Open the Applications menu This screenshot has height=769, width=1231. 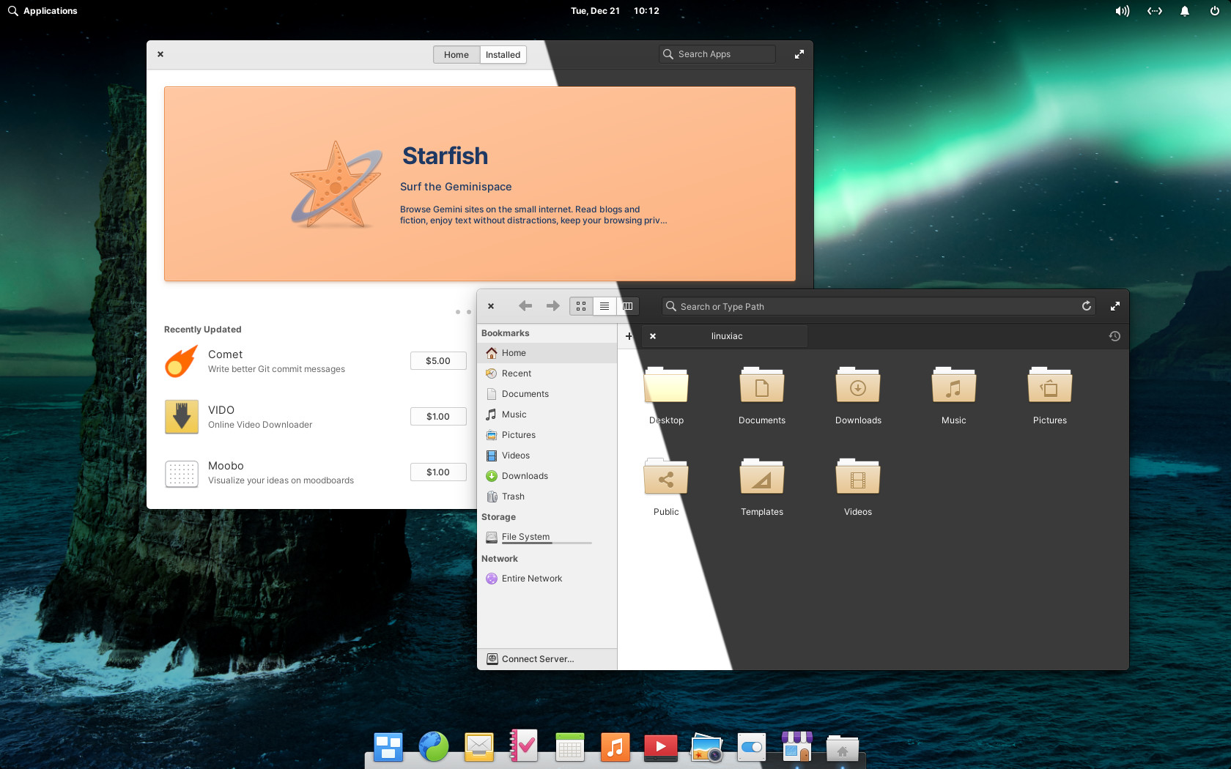coord(42,11)
